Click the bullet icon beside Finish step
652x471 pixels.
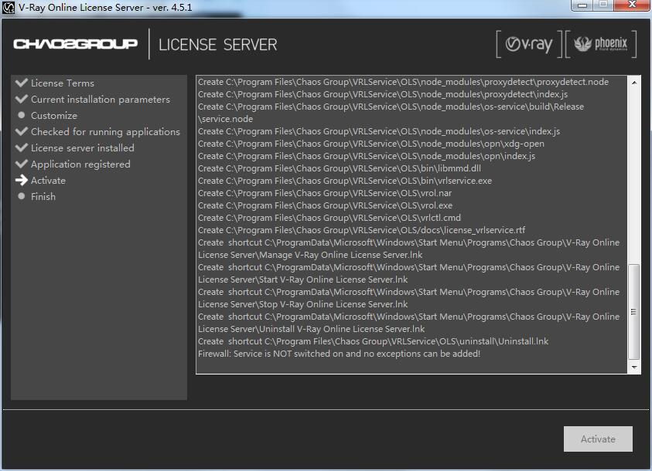tap(22, 197)
